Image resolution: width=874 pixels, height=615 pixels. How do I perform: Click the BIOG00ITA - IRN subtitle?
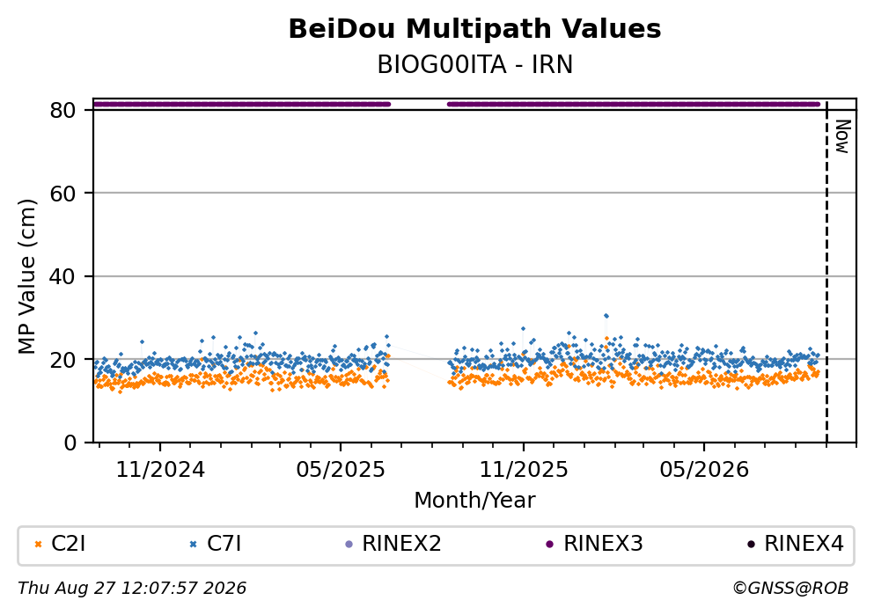pyautogui.click(x=475, y=64)
